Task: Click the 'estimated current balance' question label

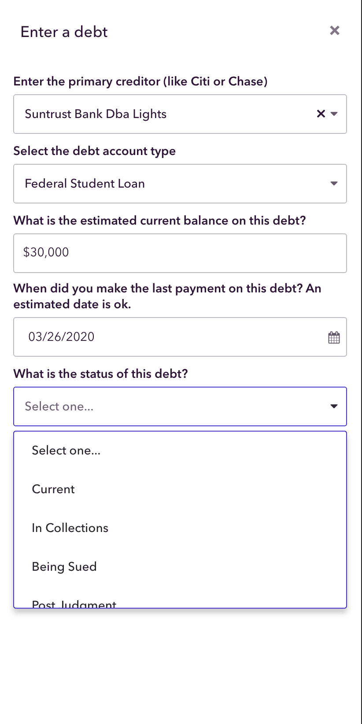Action: (x=160, y=221)
